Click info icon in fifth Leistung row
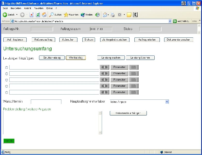202x155 pixels. coord(104,92)
